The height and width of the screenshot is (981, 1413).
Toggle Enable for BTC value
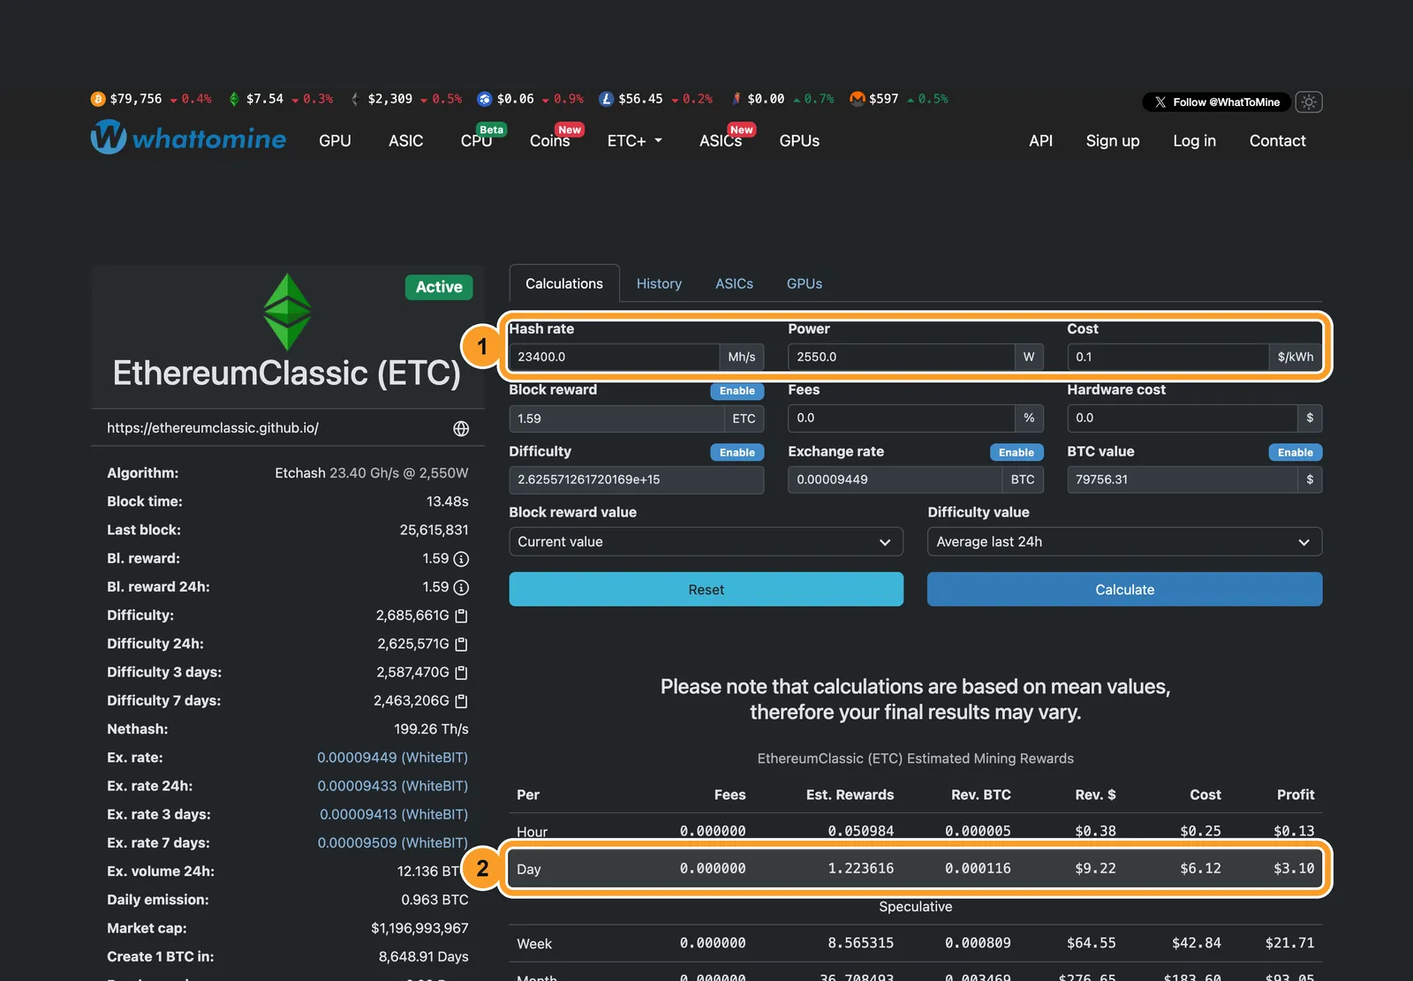(1296, 452)
